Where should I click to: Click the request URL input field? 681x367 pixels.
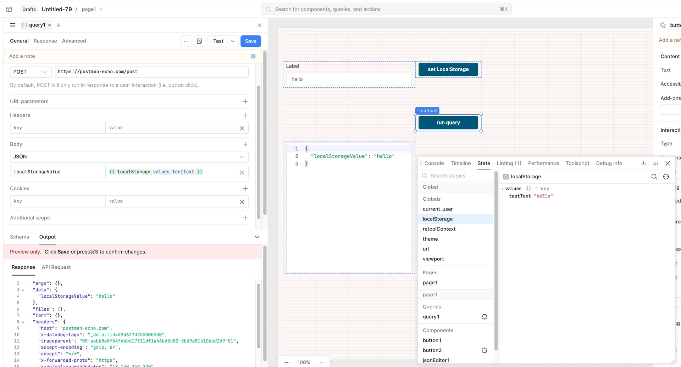(151, 72)
